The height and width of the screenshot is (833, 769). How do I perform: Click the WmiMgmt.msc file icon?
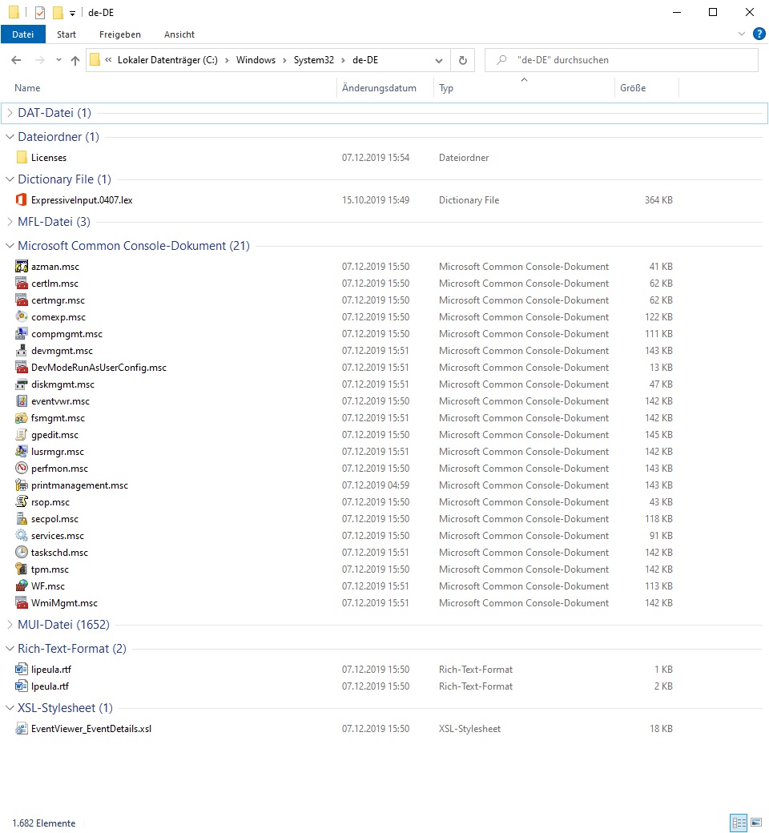22,603
